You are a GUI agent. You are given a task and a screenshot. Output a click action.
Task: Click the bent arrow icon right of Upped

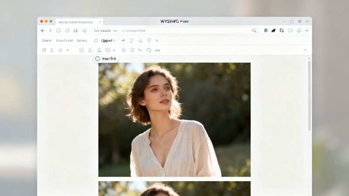click(123, 41)
